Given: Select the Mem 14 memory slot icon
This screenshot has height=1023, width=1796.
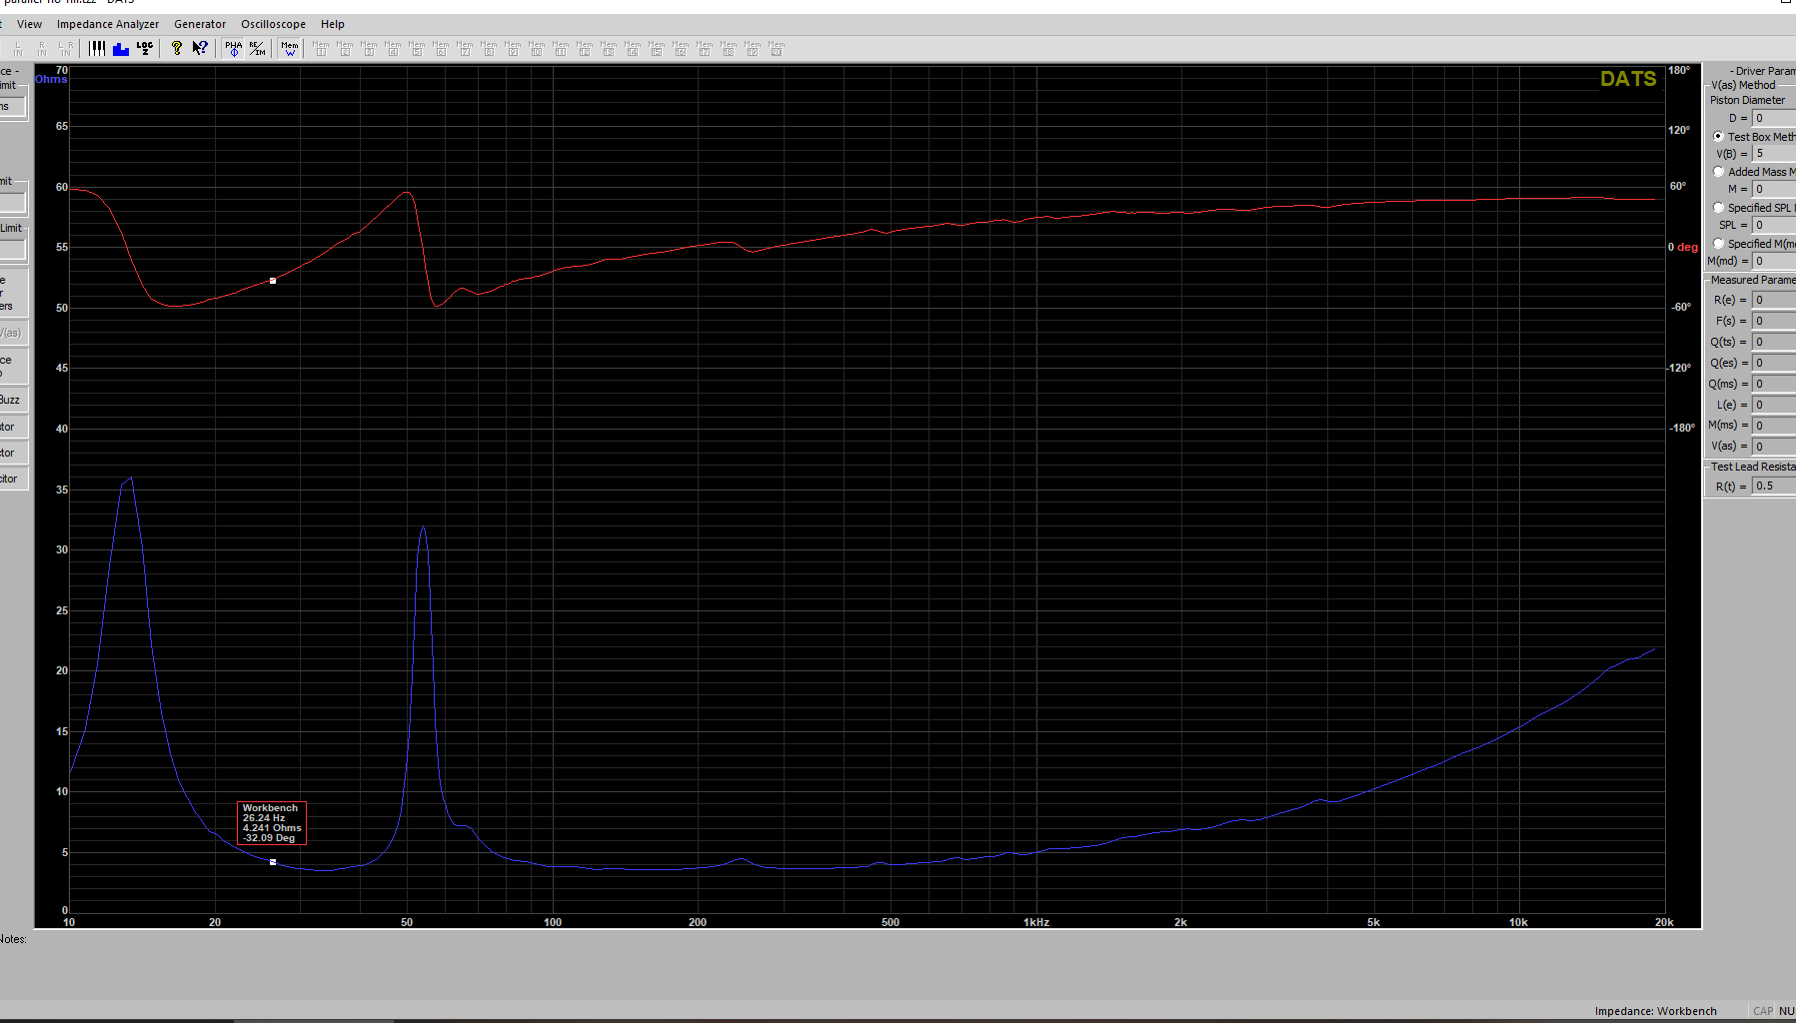Looking at the screenshot, I should coord(633,48).
